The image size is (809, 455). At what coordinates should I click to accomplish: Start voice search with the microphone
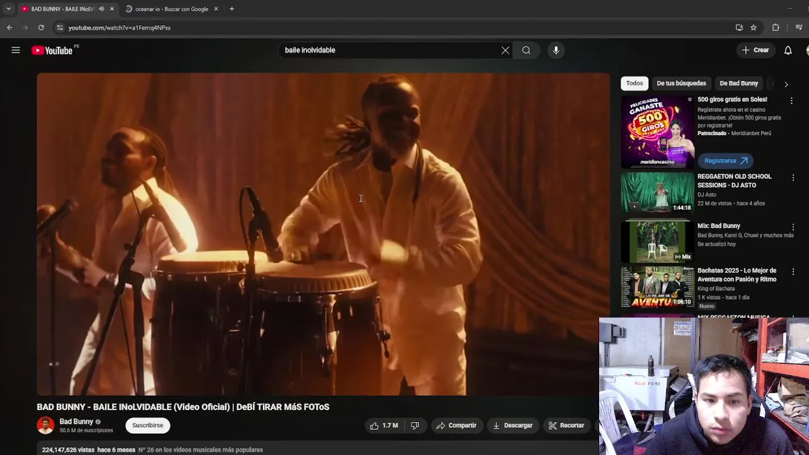[556, 50]
